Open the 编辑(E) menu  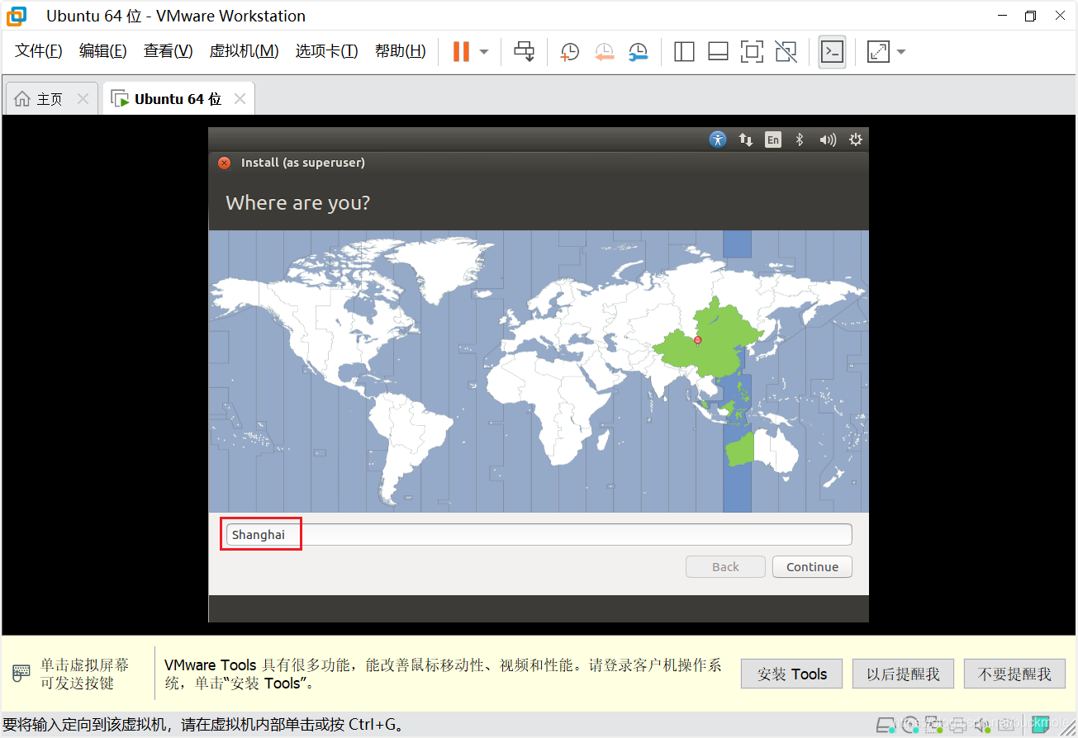pyautogui.click(x=103, y=51)
